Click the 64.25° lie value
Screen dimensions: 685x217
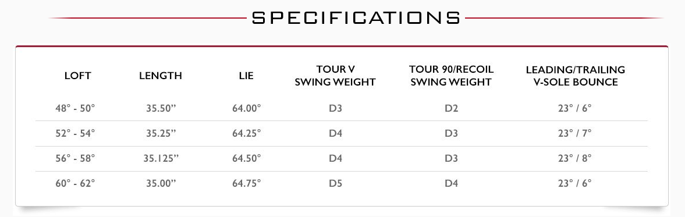pyautogui.click(x=246, y=134)
